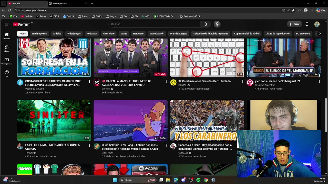The image size is (328, 184).
Task: Select the FC Barcelona filter chip
Action: point(303,33)
